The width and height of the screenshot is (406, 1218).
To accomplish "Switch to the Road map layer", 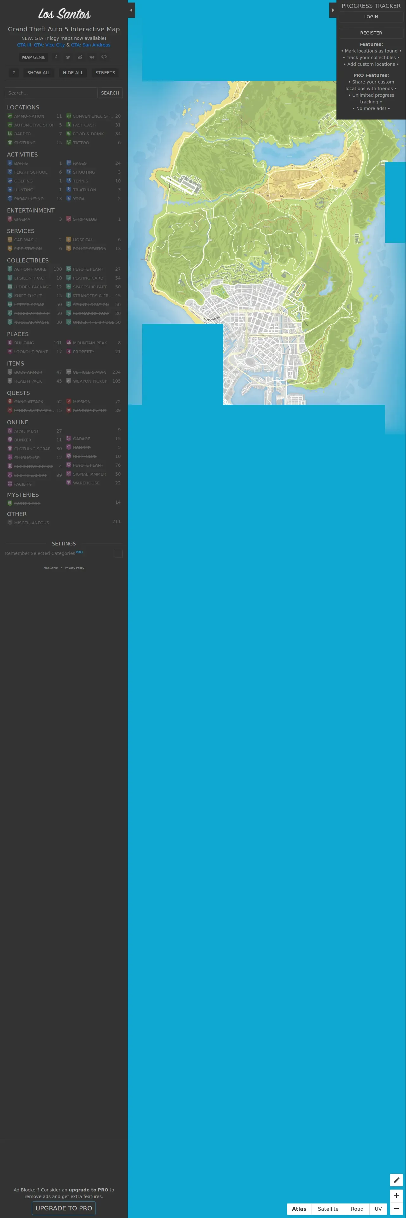I will pyautogui.click(x=357, y=1209).
